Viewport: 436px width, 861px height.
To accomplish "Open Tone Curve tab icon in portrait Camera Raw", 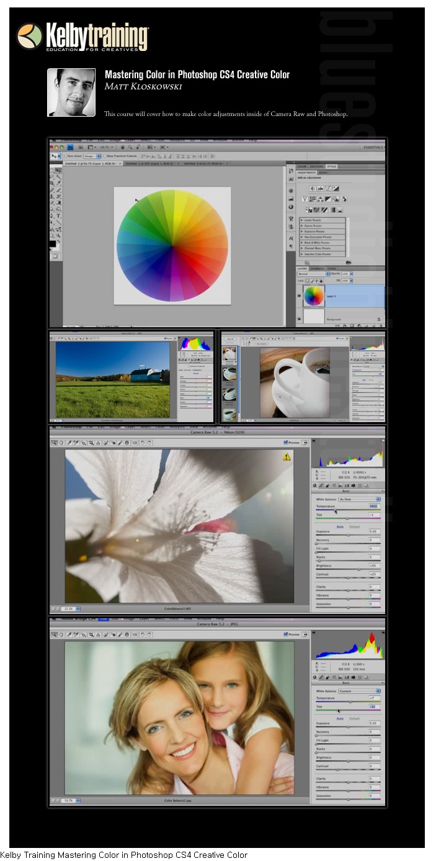I will click(321, 677).
